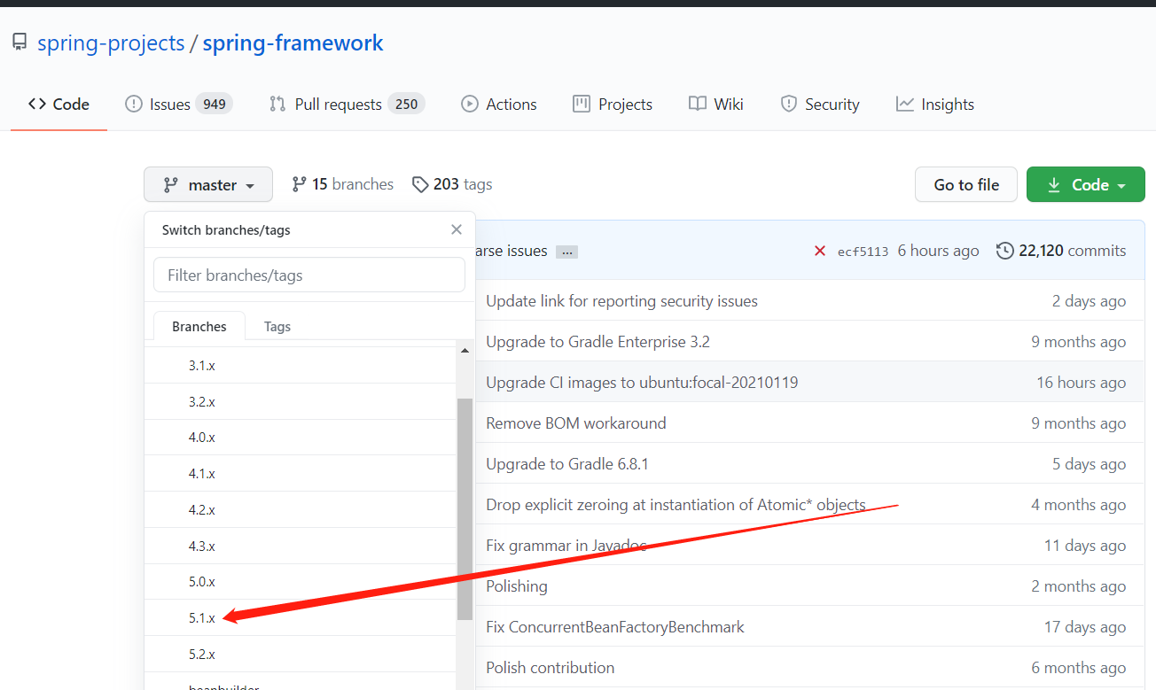Expand the commit message ellipsis button
The width and height of the screenshot is (1156, 690).
click(x=567, y=252)
